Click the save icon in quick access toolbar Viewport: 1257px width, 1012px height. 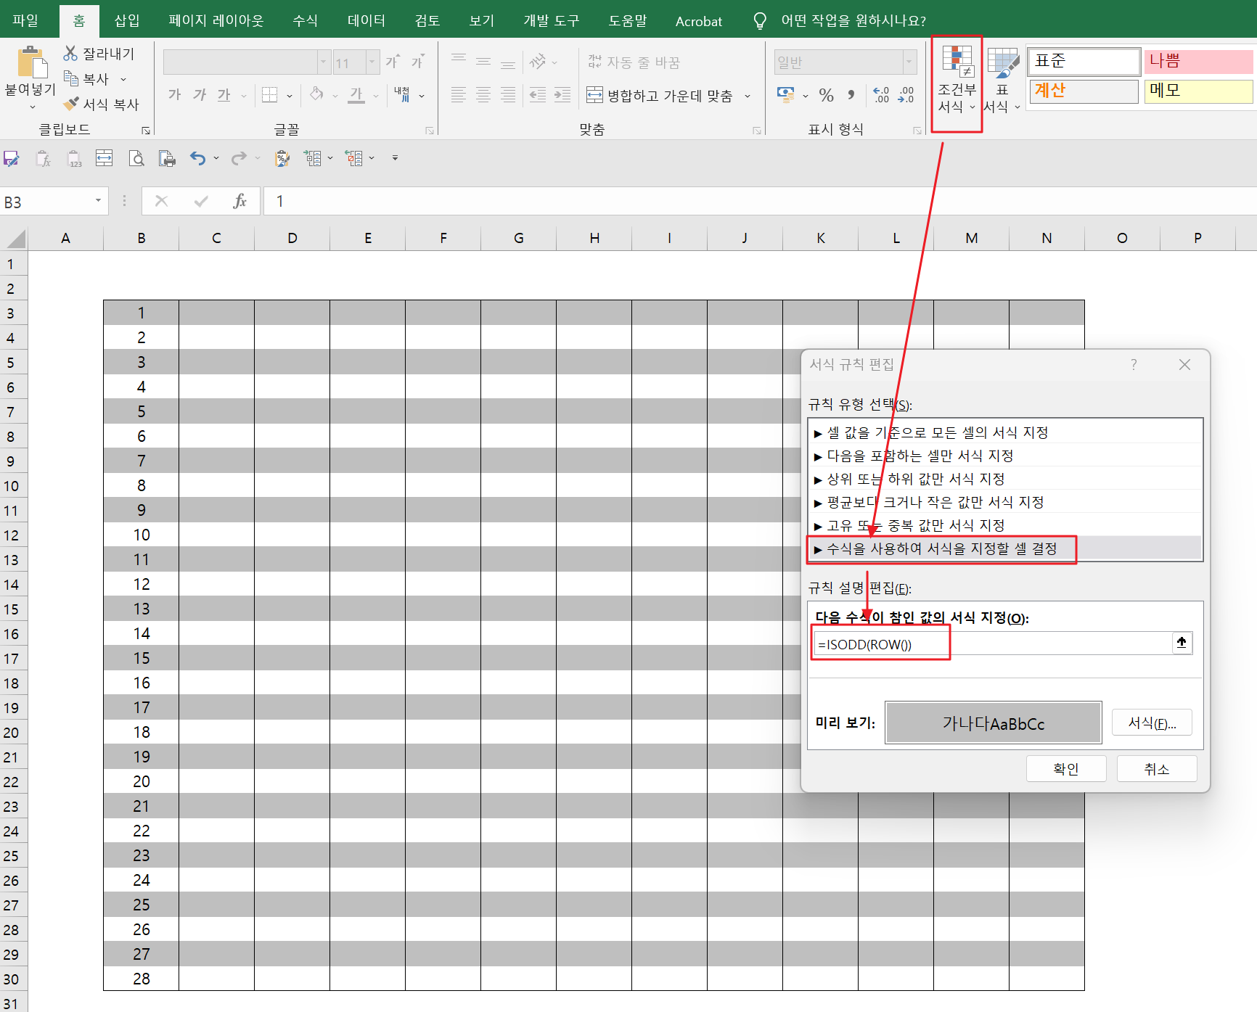tap(12, 158)
